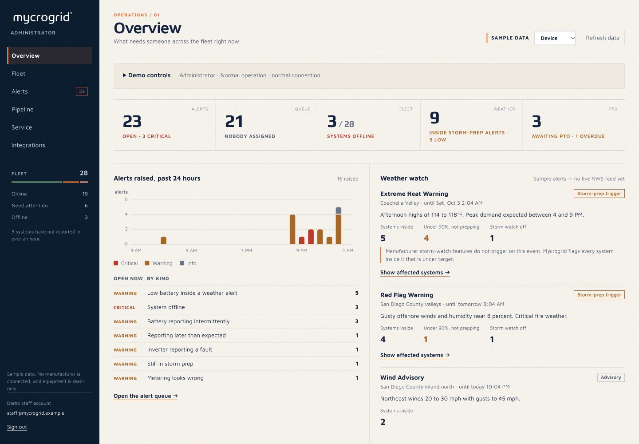Click the Offline fleet count row
This screenshot has height=444, width=639.
click(x=50, y=218)
